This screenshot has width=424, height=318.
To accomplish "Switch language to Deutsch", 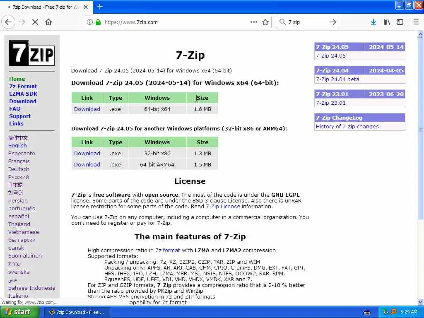I will click(x=18, y=169).
